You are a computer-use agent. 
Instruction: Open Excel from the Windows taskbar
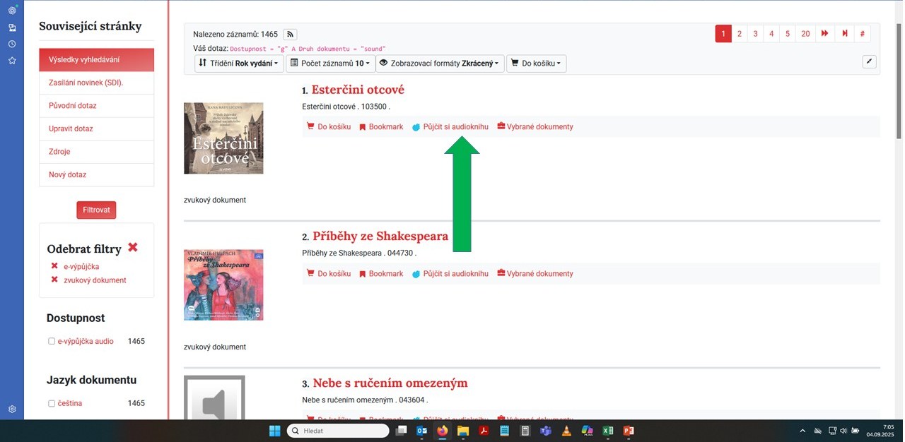tap(607, 431)
